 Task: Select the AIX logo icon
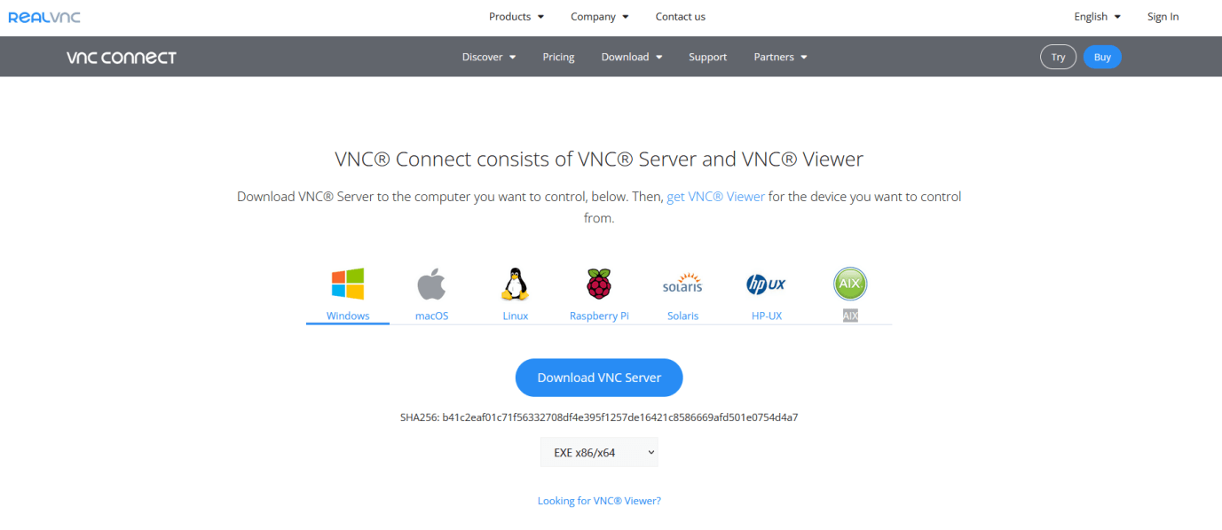[850, 284]
